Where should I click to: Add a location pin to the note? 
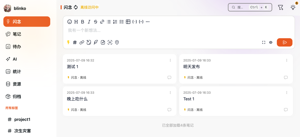pos(117,42)
